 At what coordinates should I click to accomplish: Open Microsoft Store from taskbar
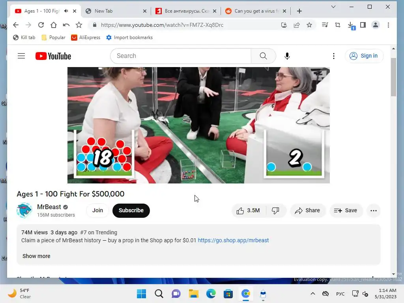[228, 294]
